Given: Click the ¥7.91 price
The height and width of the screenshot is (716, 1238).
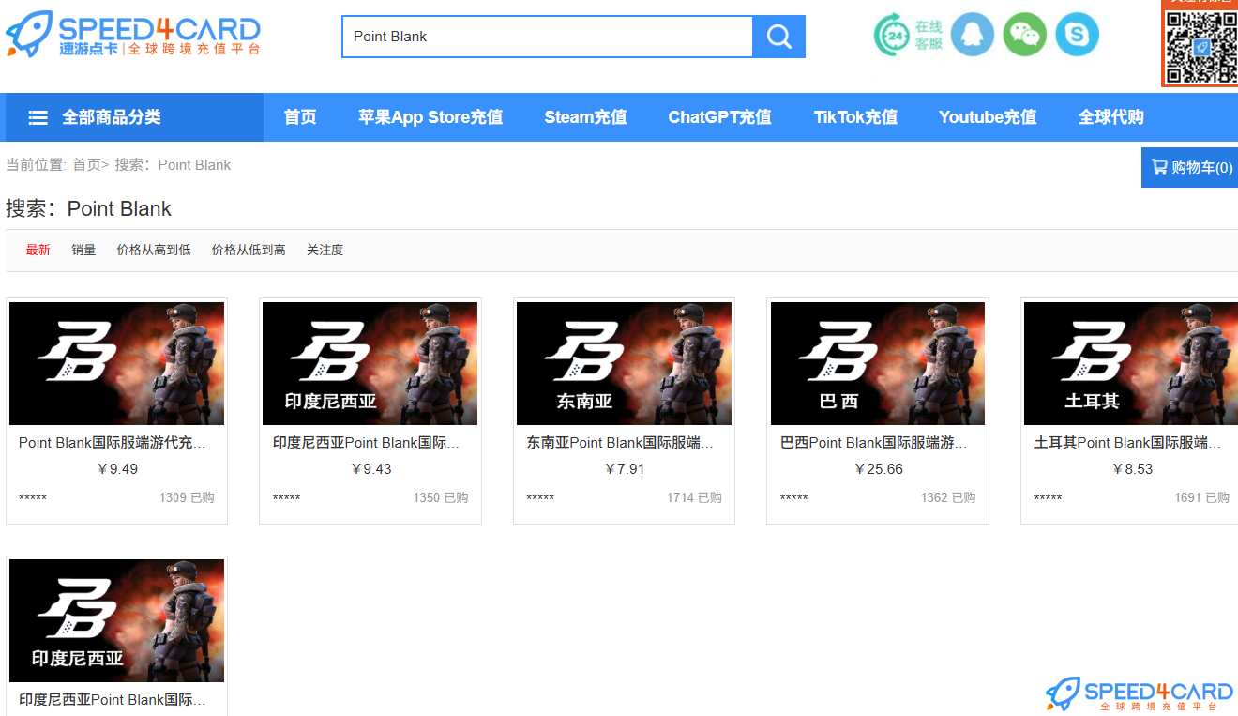Looking at the screenshot, I should click(x=624, y=469).
